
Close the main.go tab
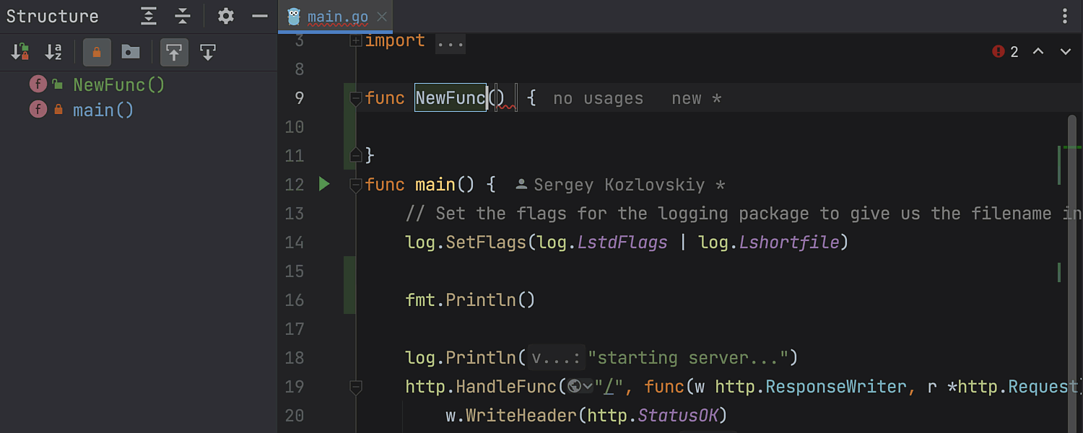coord(382,17)
